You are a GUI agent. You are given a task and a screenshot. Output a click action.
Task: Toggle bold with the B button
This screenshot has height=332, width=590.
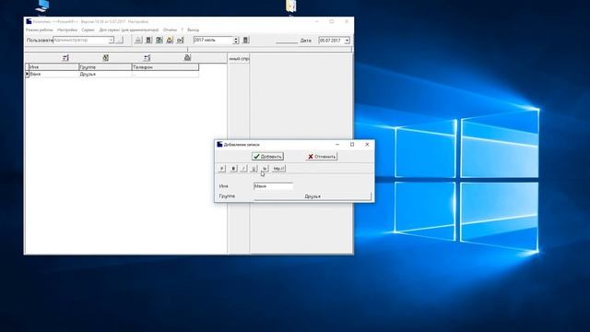[233, 168]
